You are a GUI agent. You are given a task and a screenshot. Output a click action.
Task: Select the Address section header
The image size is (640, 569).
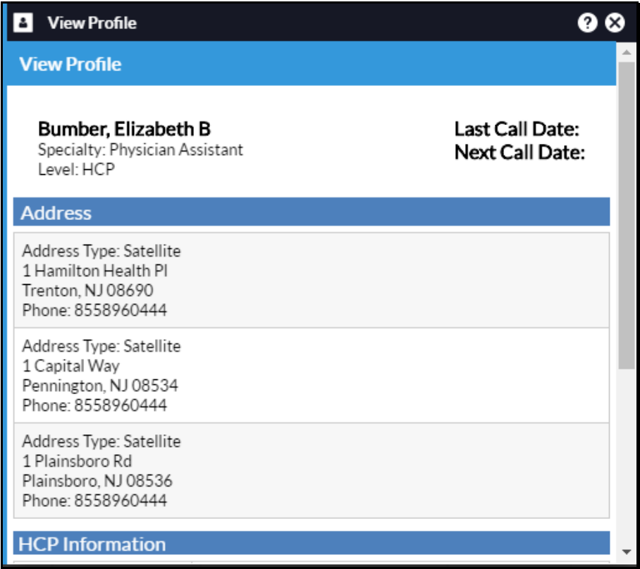[x=312, y=212]
